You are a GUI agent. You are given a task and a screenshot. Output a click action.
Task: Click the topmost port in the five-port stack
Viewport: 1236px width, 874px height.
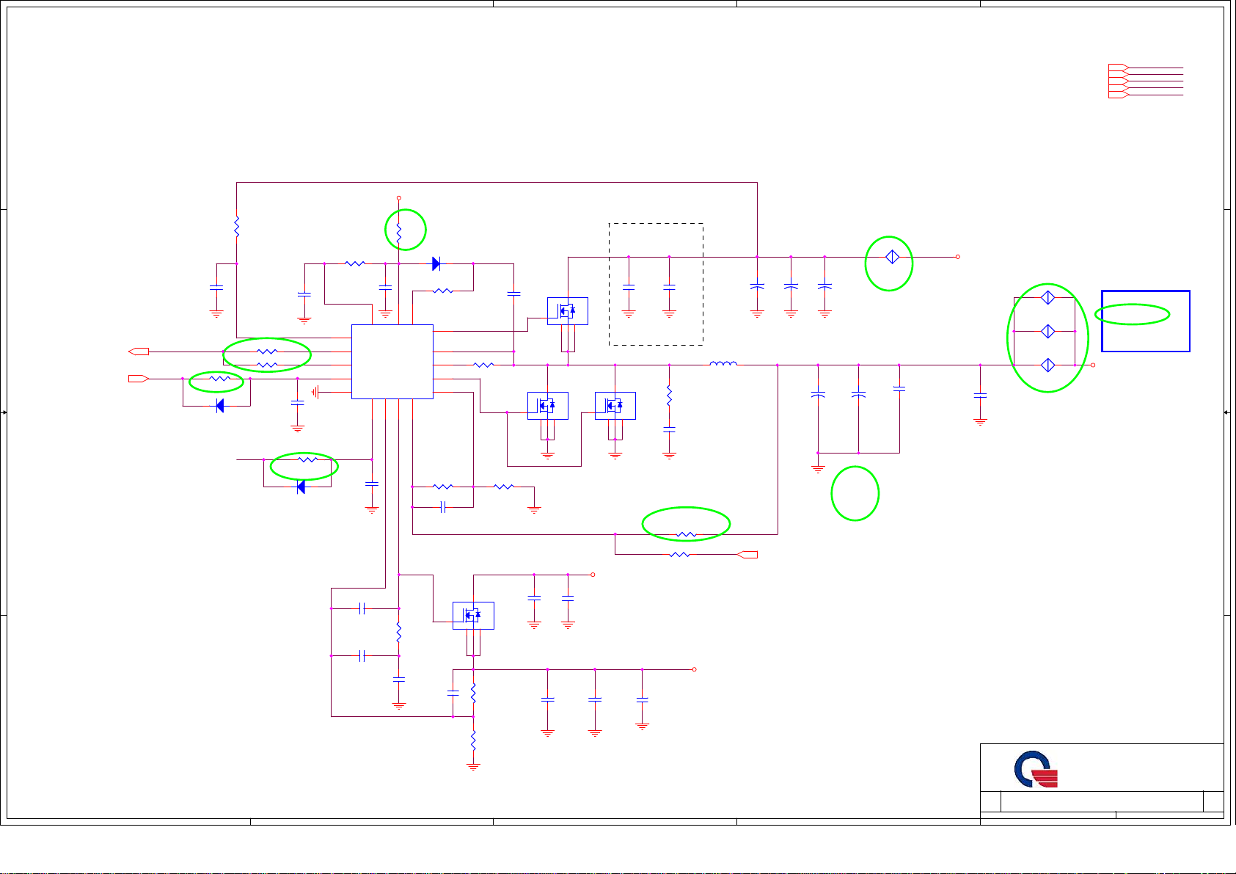pos(1118,68)
